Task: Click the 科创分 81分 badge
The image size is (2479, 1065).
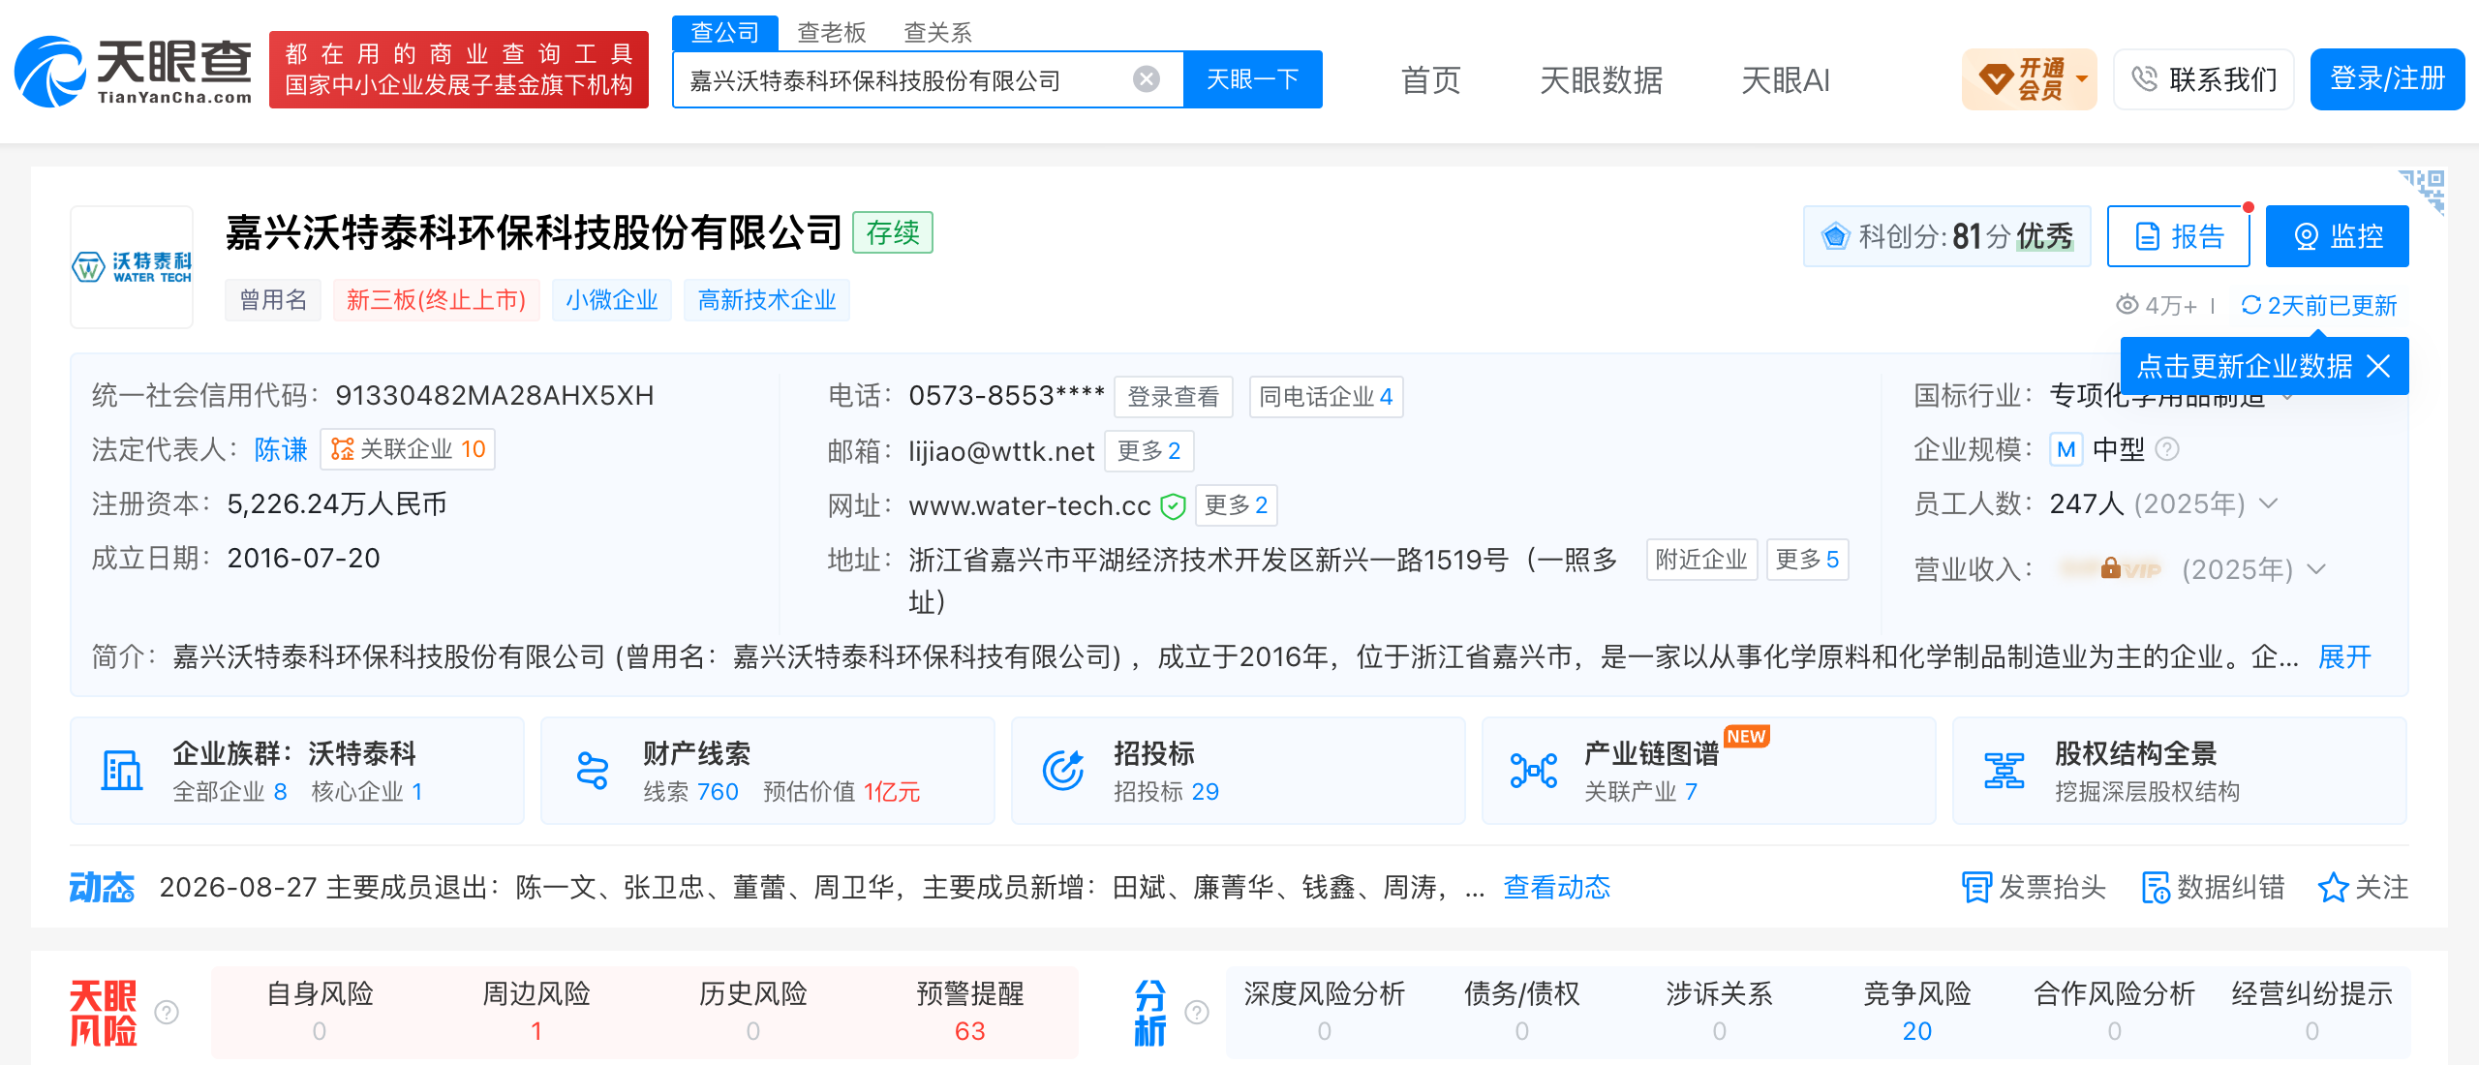Action: pyautogui.click(x=1947, y=236)
